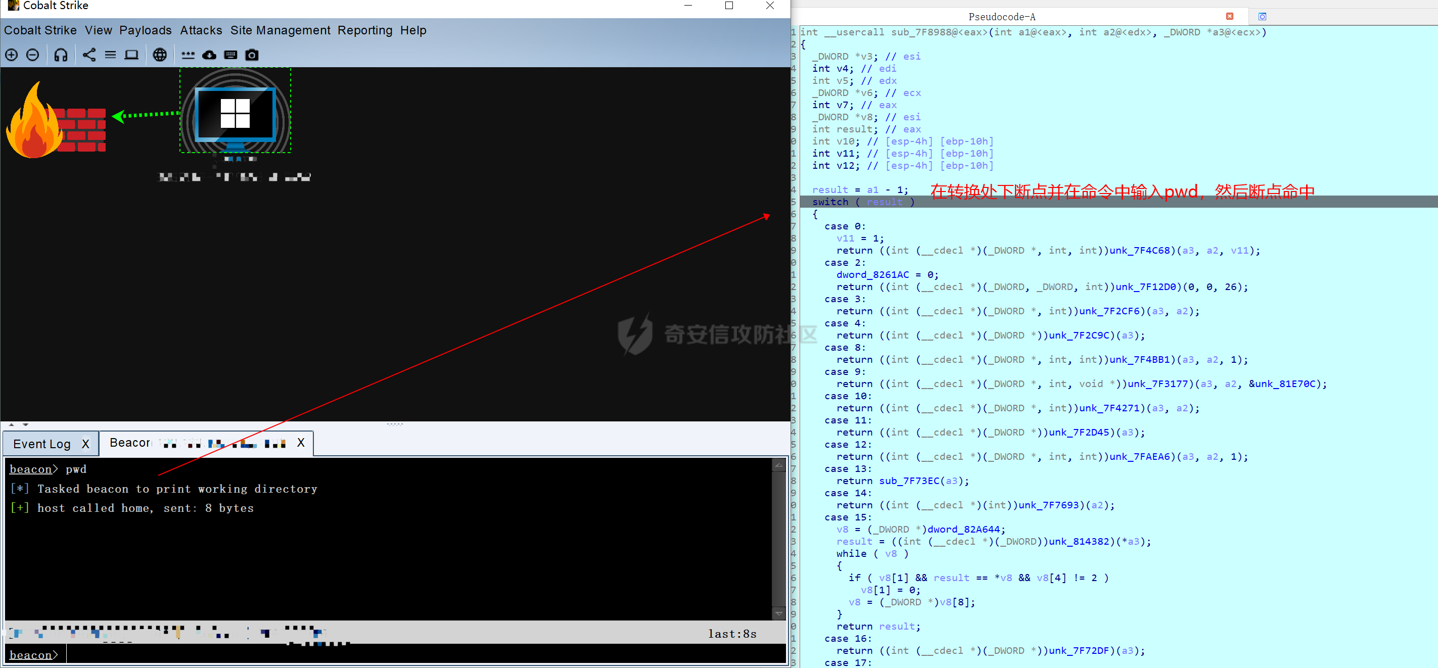Switch to session table list icon
Screen dimensions: 1438x668
tap(111, 55)
